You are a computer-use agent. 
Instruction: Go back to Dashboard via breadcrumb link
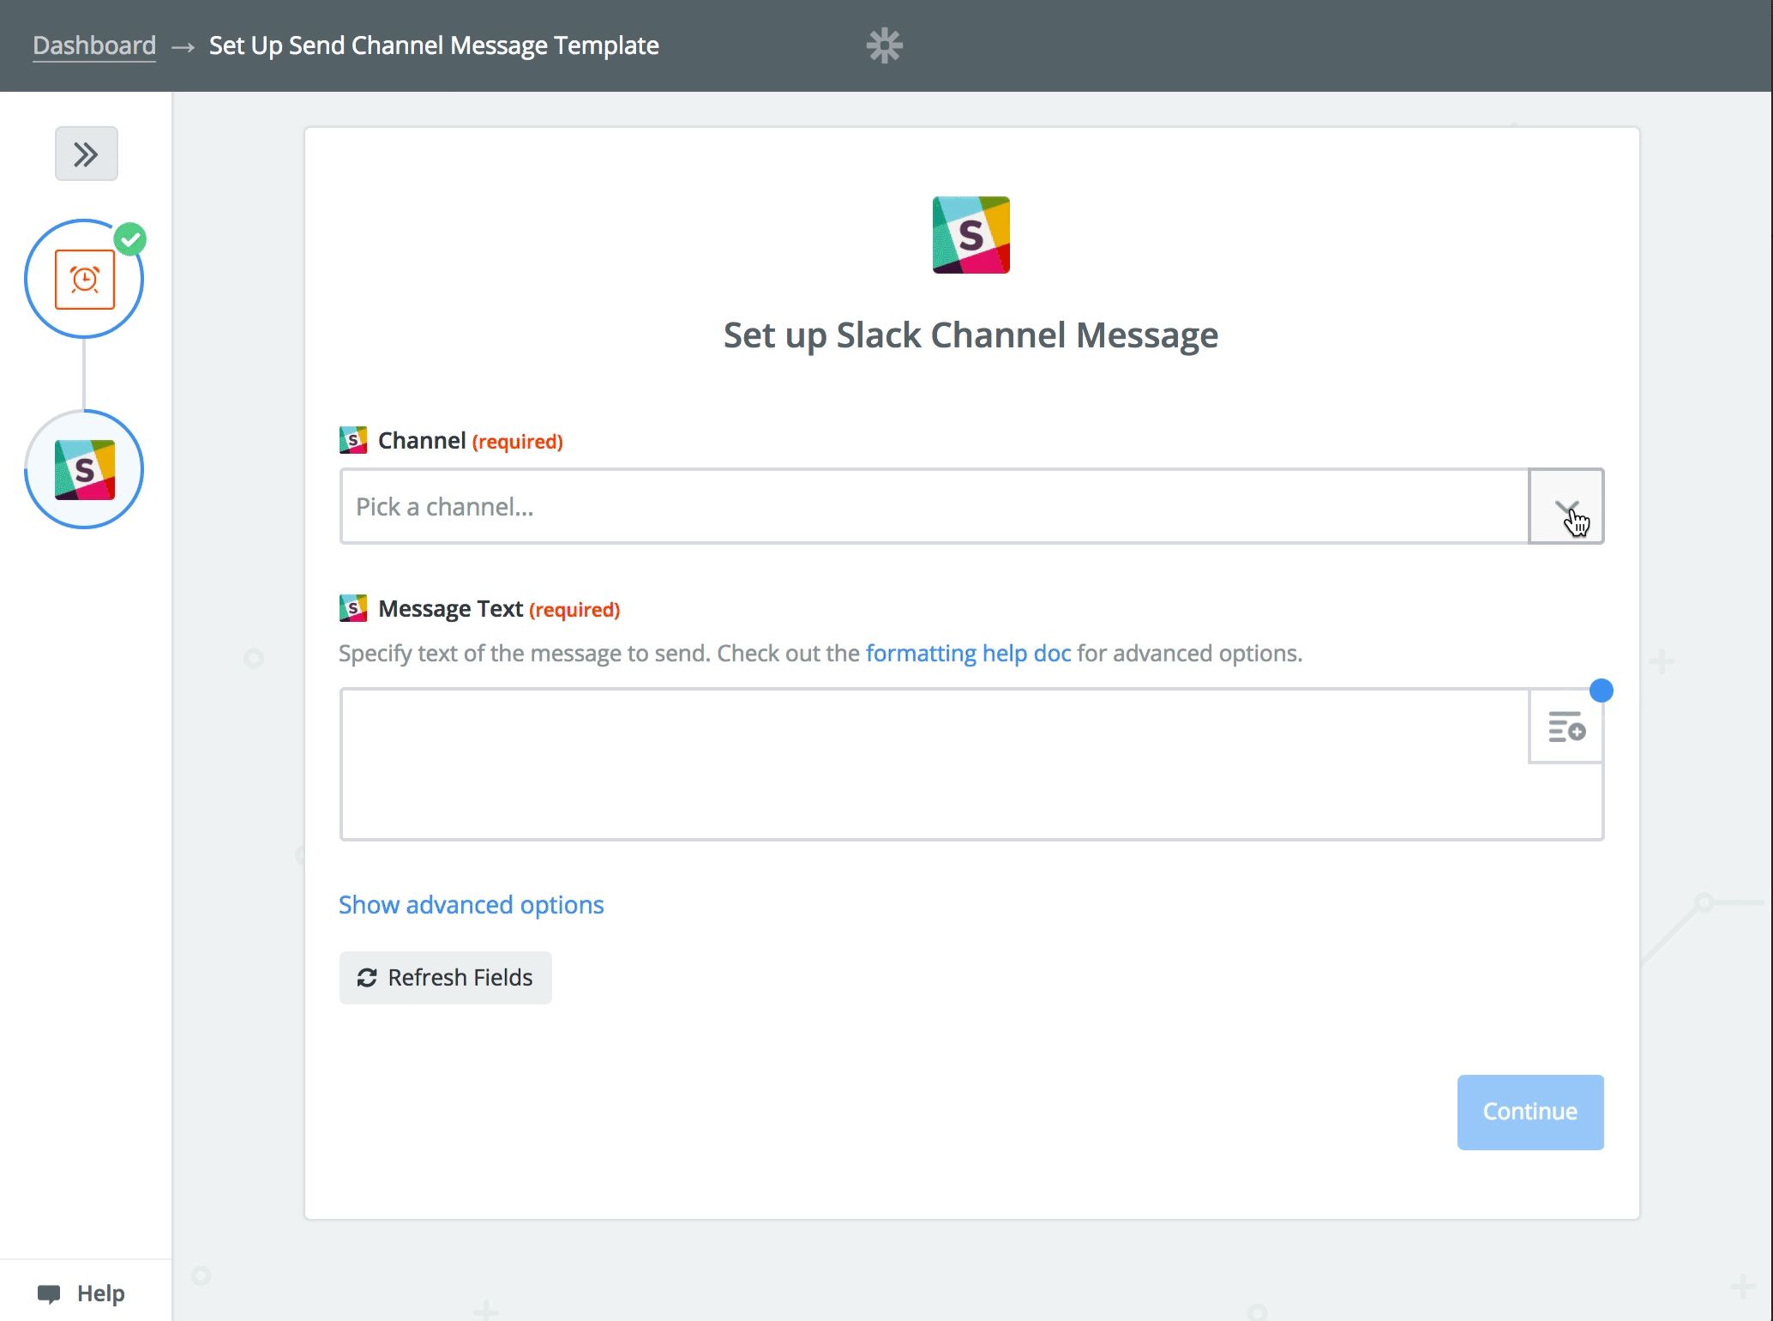click(94, 45)
